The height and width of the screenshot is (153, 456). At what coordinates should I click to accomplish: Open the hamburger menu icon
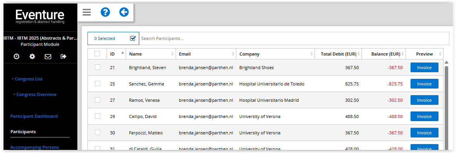point(87,12)
